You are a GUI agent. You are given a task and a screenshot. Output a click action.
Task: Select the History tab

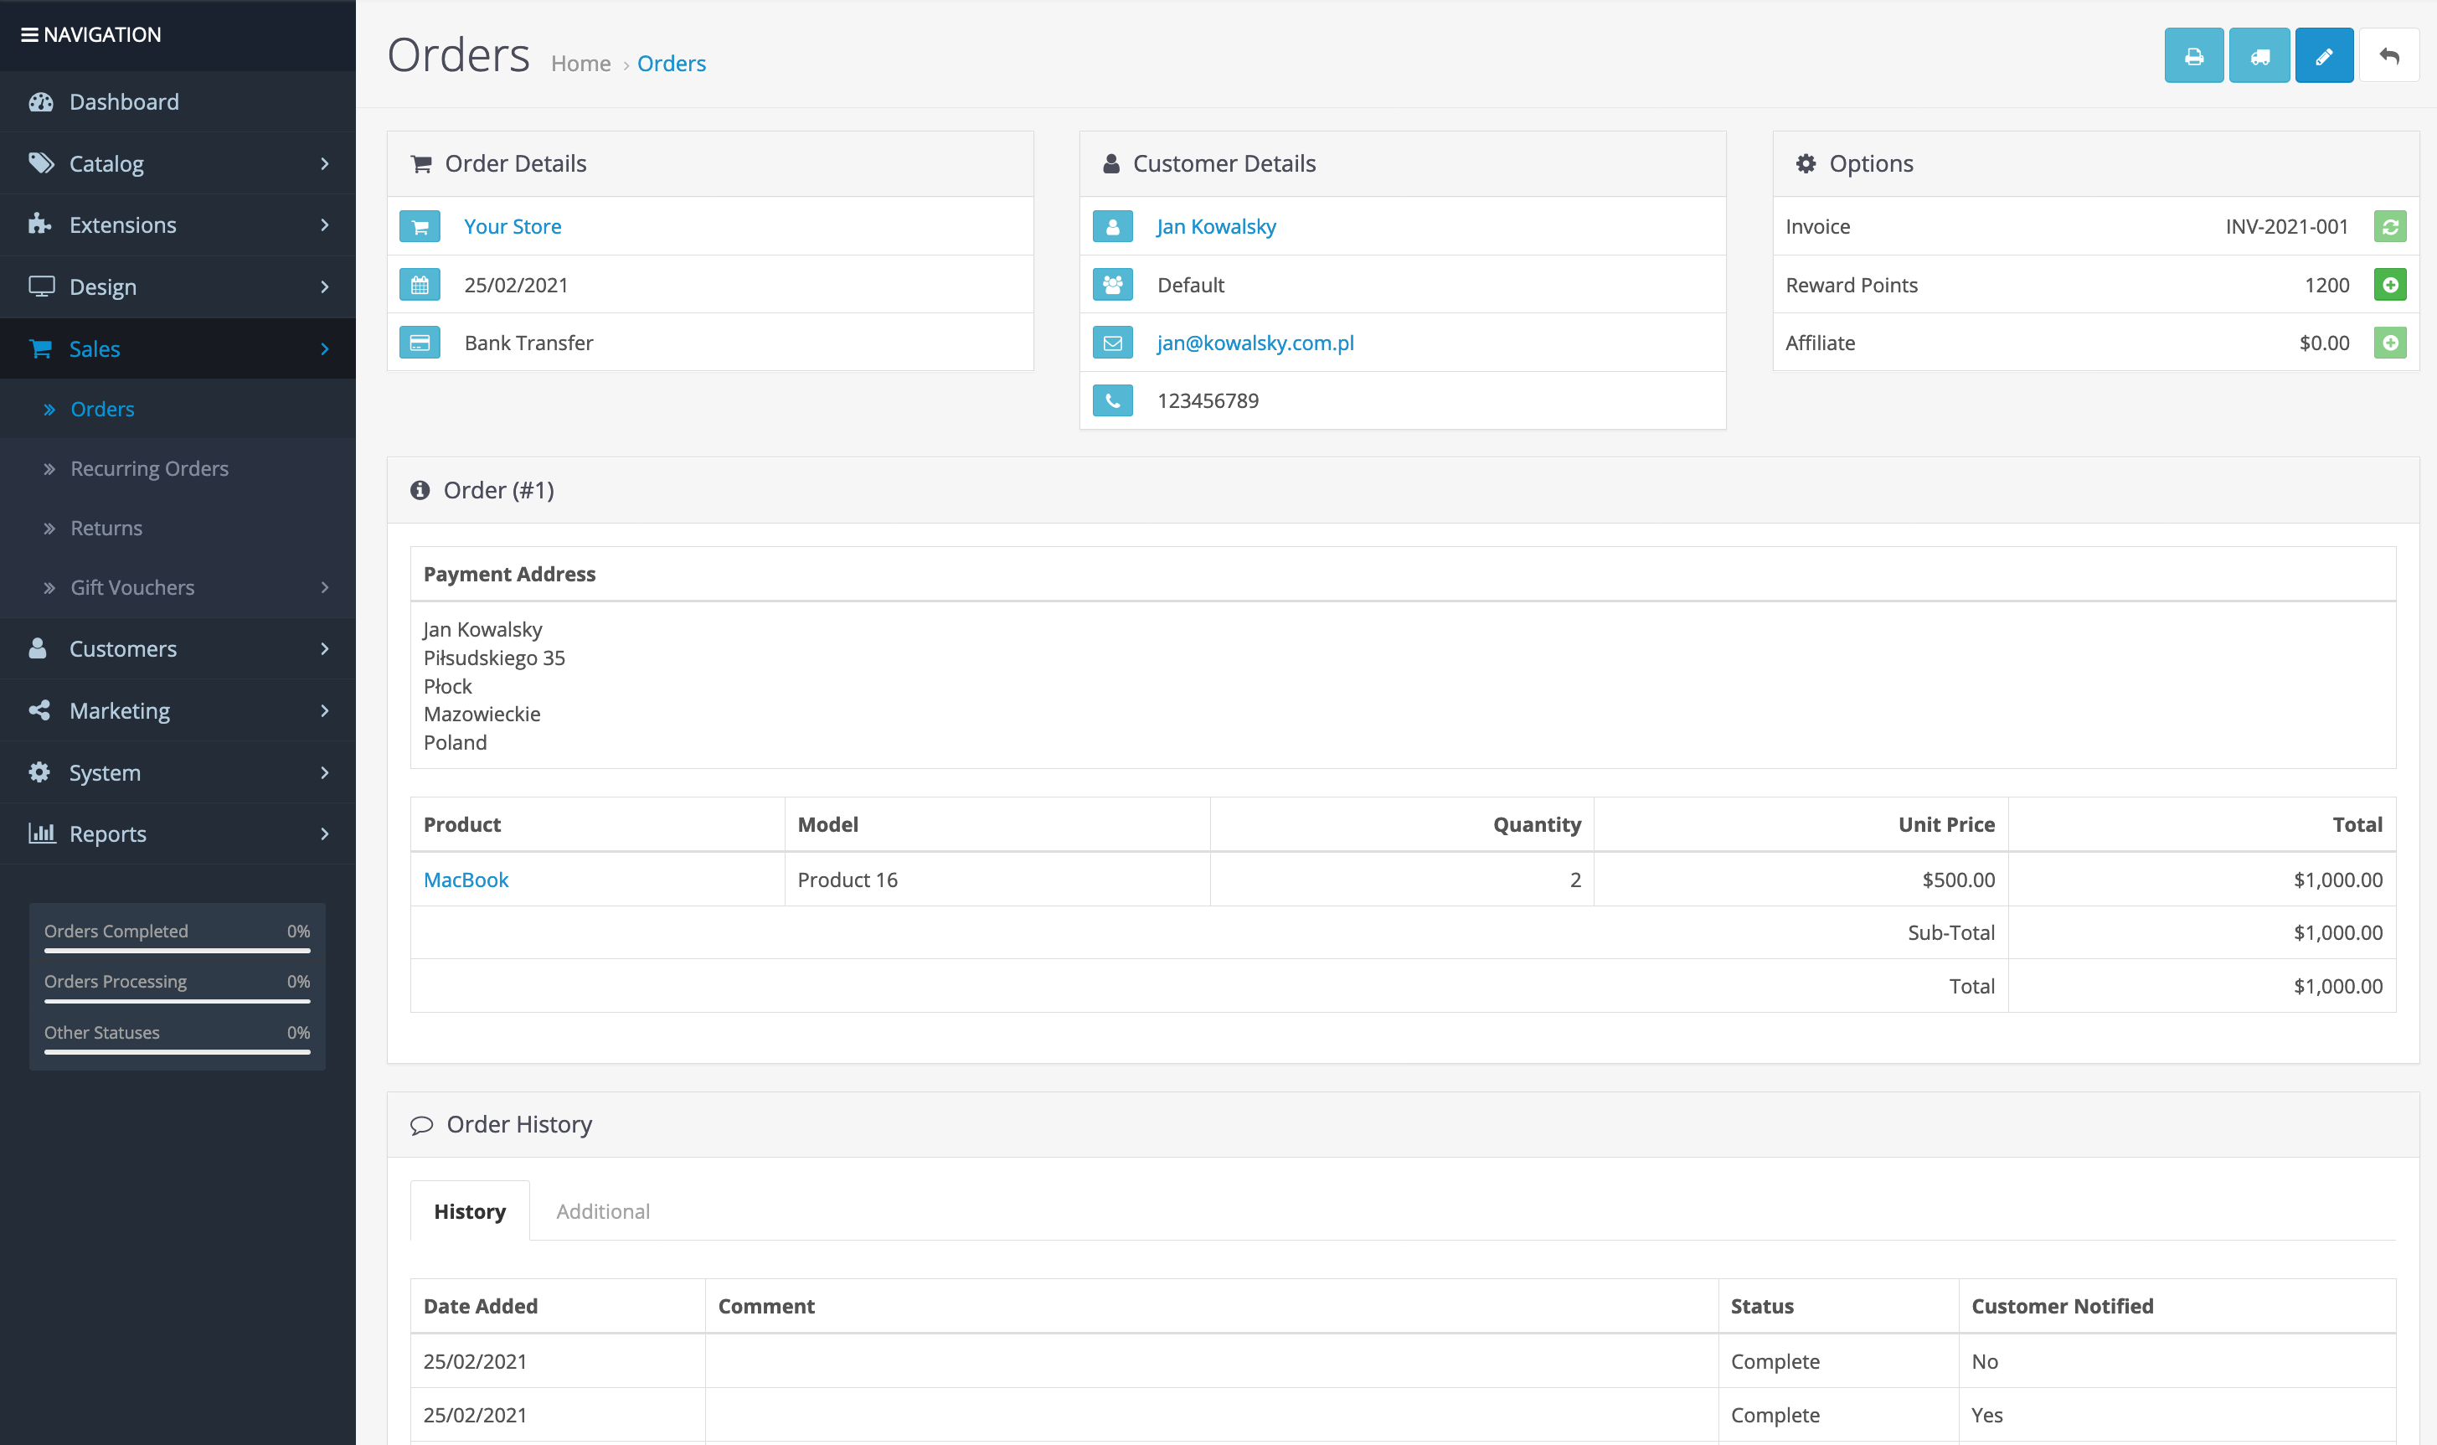470,1210
